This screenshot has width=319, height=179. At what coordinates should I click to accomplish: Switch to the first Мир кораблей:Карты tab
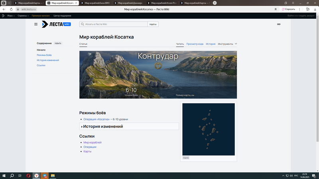pos(28,3)
